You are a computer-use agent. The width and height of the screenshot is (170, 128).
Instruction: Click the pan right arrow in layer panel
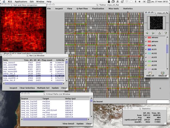(153, 33)
